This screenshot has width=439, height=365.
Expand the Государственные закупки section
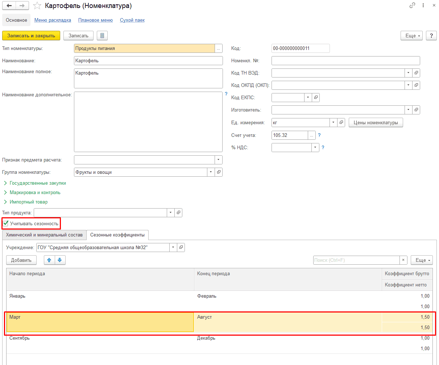pyautogui.click(x=38, y=183)
